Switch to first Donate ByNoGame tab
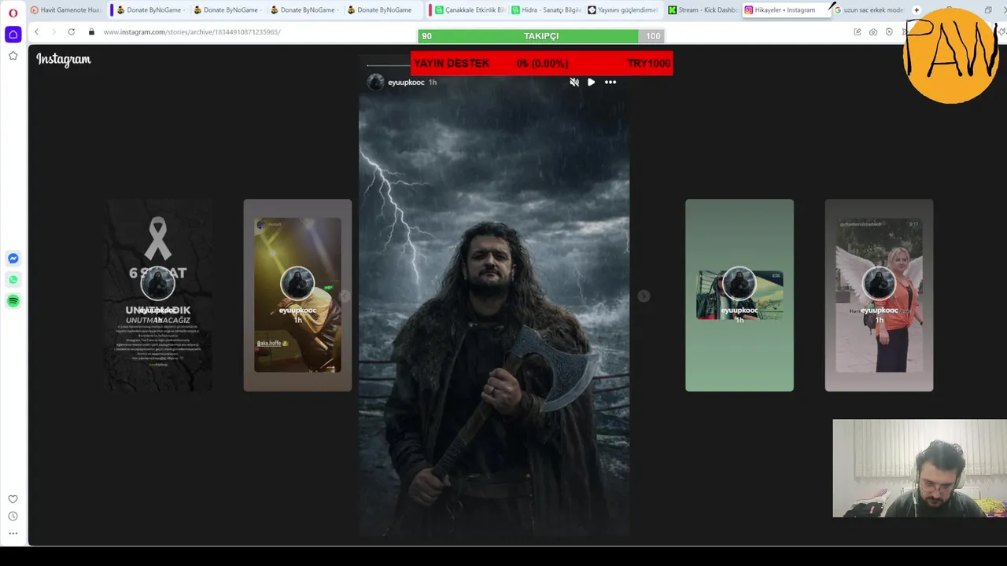Image resolution: width=1007 pixels, height=566 pixels. click(149, 10)
